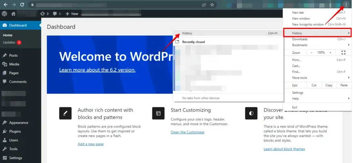Open Chrome three-dot menu icon
Image resolution: width=353 pixels, height=163 pixels.
[346, 5]
